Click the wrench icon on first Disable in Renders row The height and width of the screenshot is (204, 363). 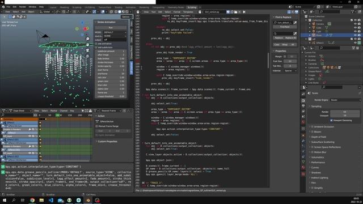pyautogui.click(x=30, y=129)
